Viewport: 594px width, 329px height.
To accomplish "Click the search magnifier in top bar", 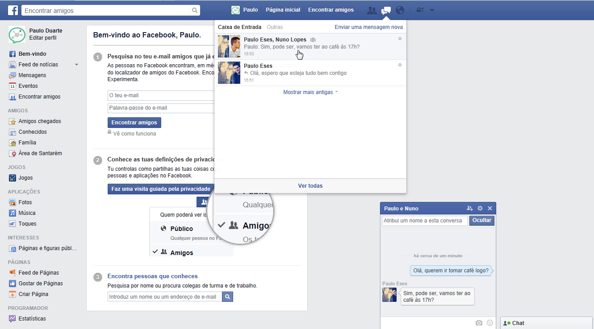I will (x=195, y=10).
